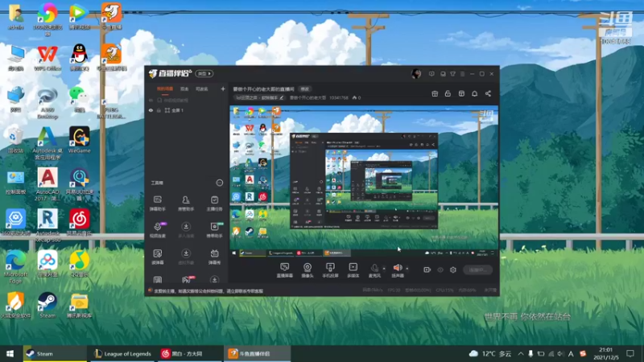644x362 pixels.
Task: Toggle preview eye icon beside record button
Action: pyautogui.click(x=440, y=269)
